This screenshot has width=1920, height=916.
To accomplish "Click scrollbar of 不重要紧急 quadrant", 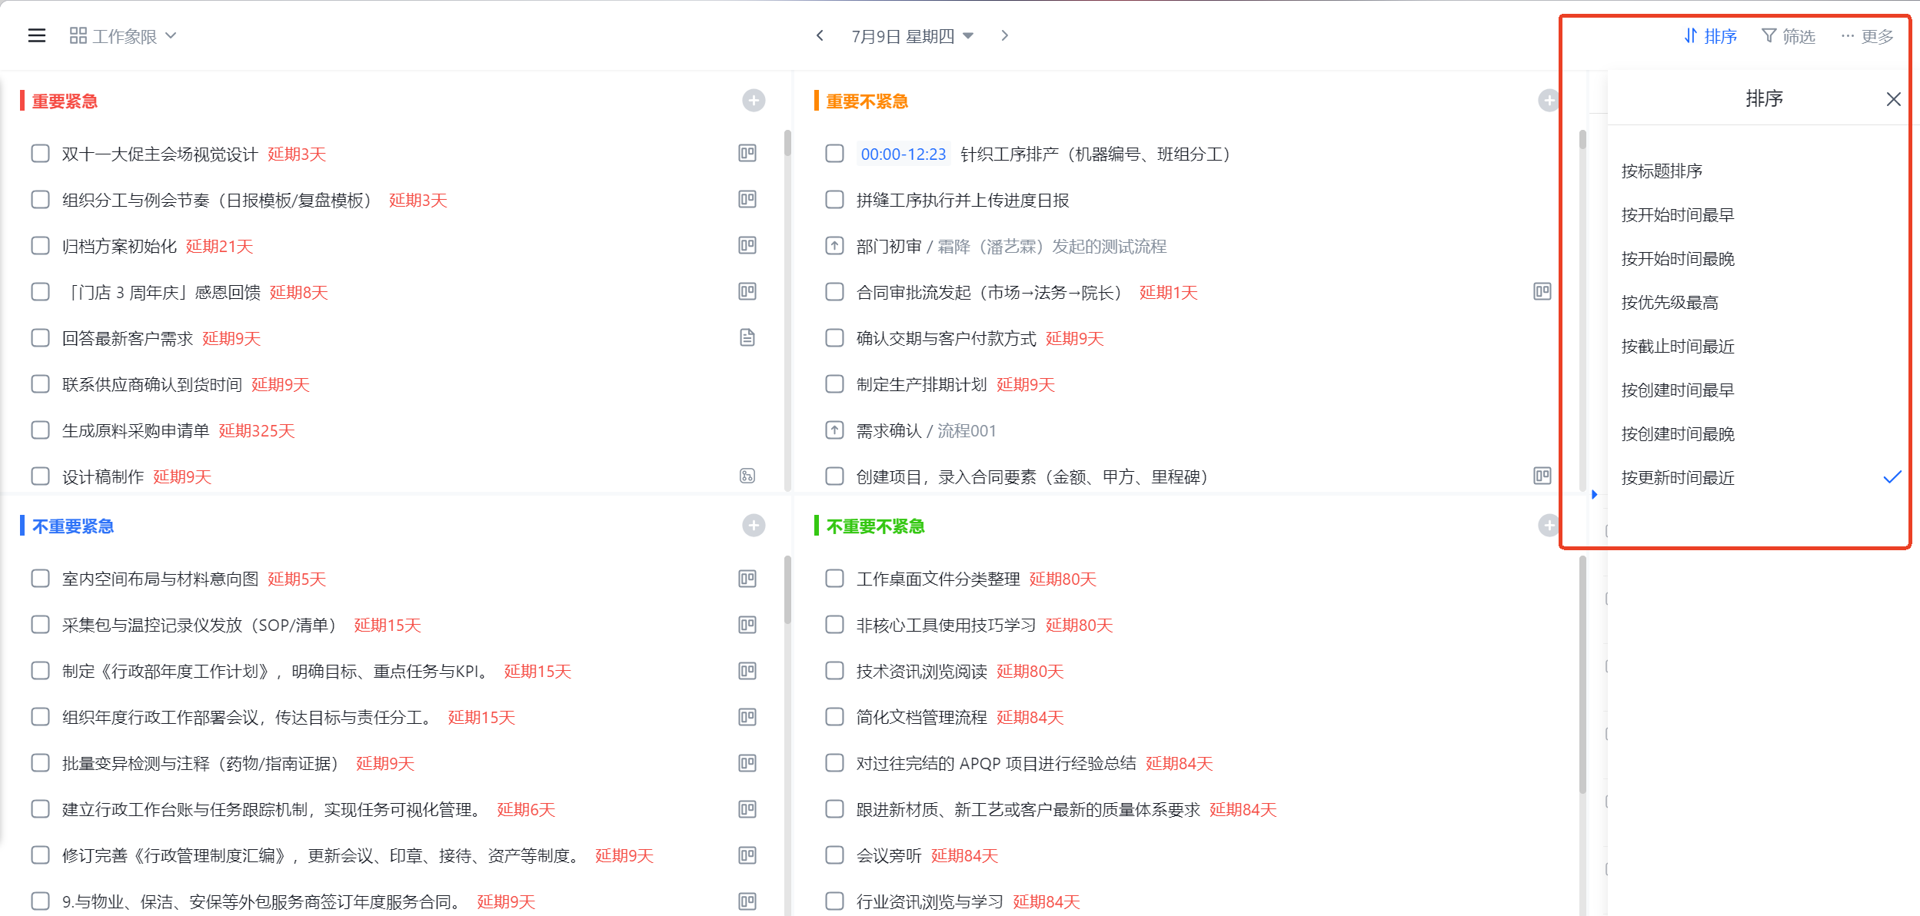I will pyautogui.click(x=788, y=589).
